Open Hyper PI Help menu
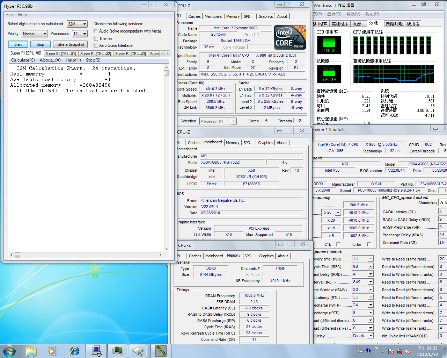Image resolution: width=447 pixels, height=358 pixels. pyautogui.click(x=22, y=14)
